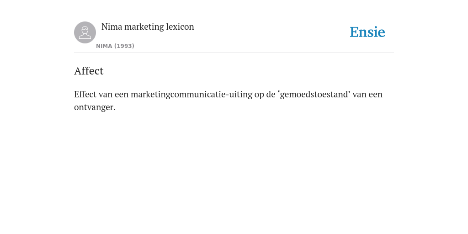Select the Affect heading

[89, 71]
